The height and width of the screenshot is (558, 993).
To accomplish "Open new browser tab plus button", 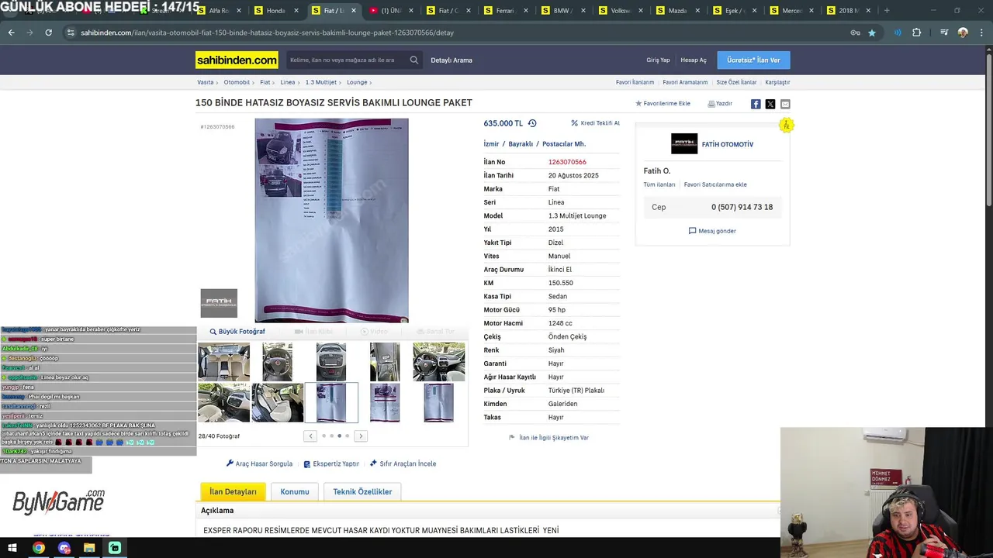I will [887, 11].
